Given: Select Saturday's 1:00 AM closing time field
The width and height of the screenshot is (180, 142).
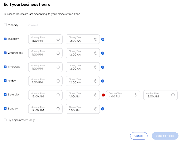Looking at the screenshot, I should coord(83,95).
